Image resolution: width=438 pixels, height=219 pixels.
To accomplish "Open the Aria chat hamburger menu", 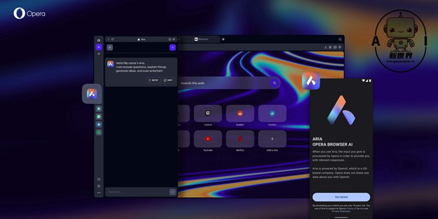I will point(110,48).
